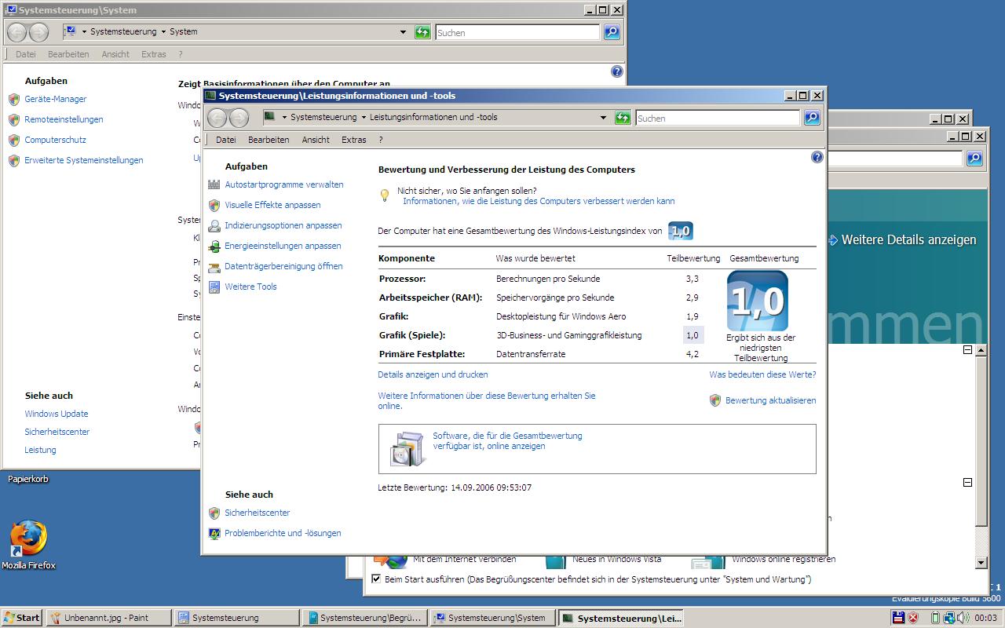Image resolution: width=1005 pixels, height=628 pixels.
Task: Click the Erweiterte Systemeinstellungen shield icon
Action: (x=13, y=160)
